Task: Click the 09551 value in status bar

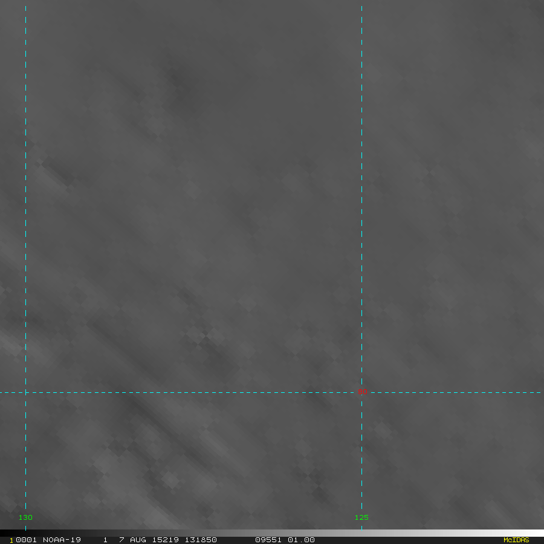Action: coord(268,540)
